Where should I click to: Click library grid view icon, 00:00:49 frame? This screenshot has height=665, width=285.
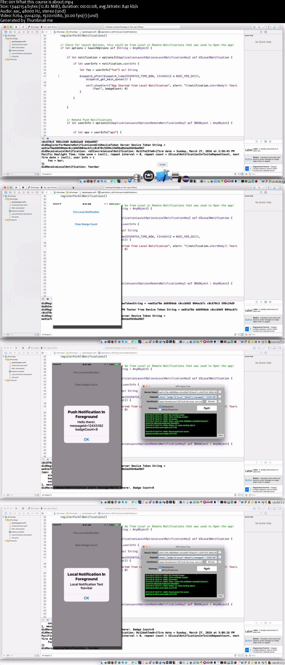pos(246,174)
